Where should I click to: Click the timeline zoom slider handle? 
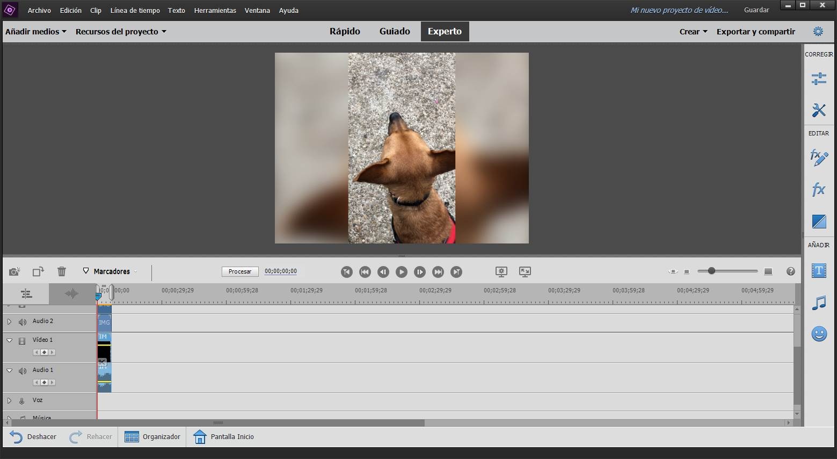(x=711, y=271)
